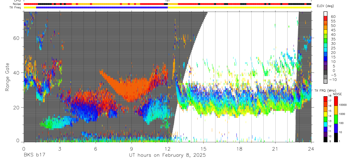Click the '45' value in ELEV legend
The height and width of the screenshot is (161, 350).
[x=333, y=30]
